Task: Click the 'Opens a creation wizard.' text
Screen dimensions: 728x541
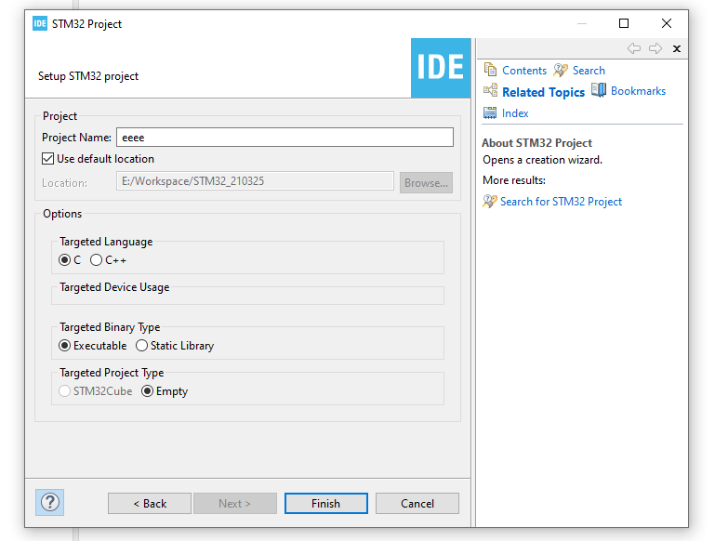Action: click(542, 160)
